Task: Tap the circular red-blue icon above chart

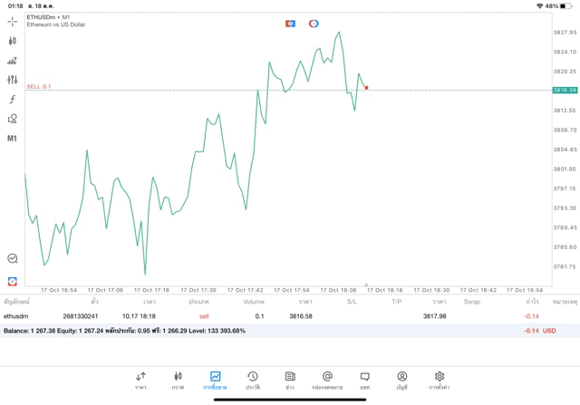Action: click(x=314, y=24)
